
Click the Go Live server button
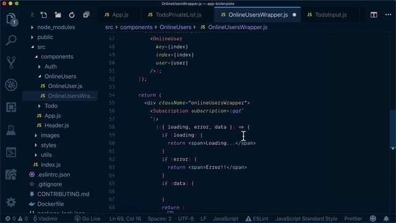click(87, 219)
